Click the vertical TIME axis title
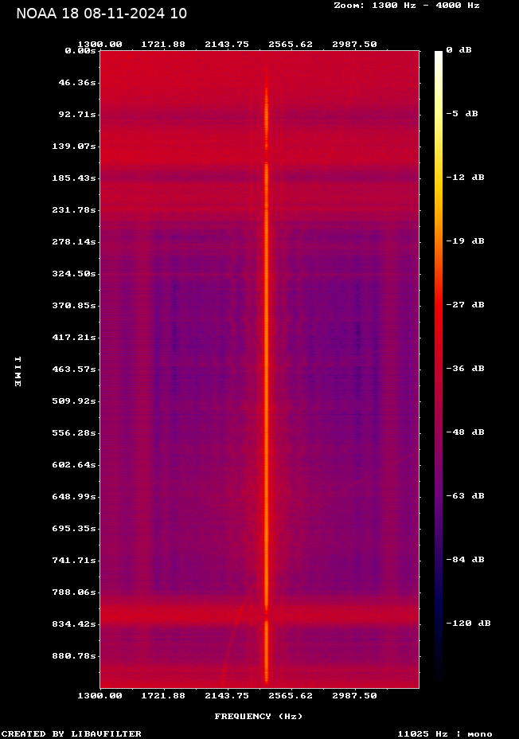The image size is (519, 739). pos(17,372)
